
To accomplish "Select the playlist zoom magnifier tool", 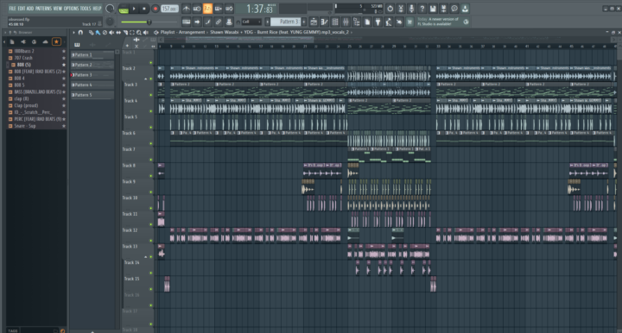I will [x=139, y=33].
